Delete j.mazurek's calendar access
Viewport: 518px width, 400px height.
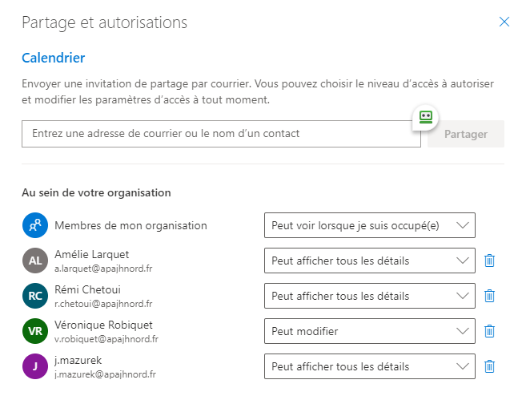489,366
